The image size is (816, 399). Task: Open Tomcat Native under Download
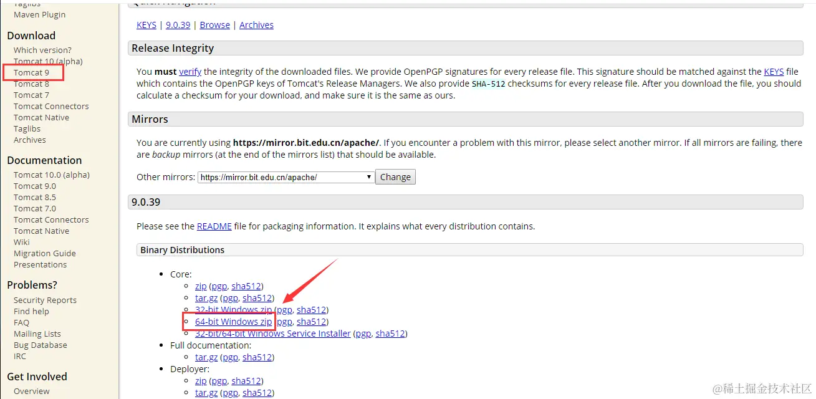41,117
